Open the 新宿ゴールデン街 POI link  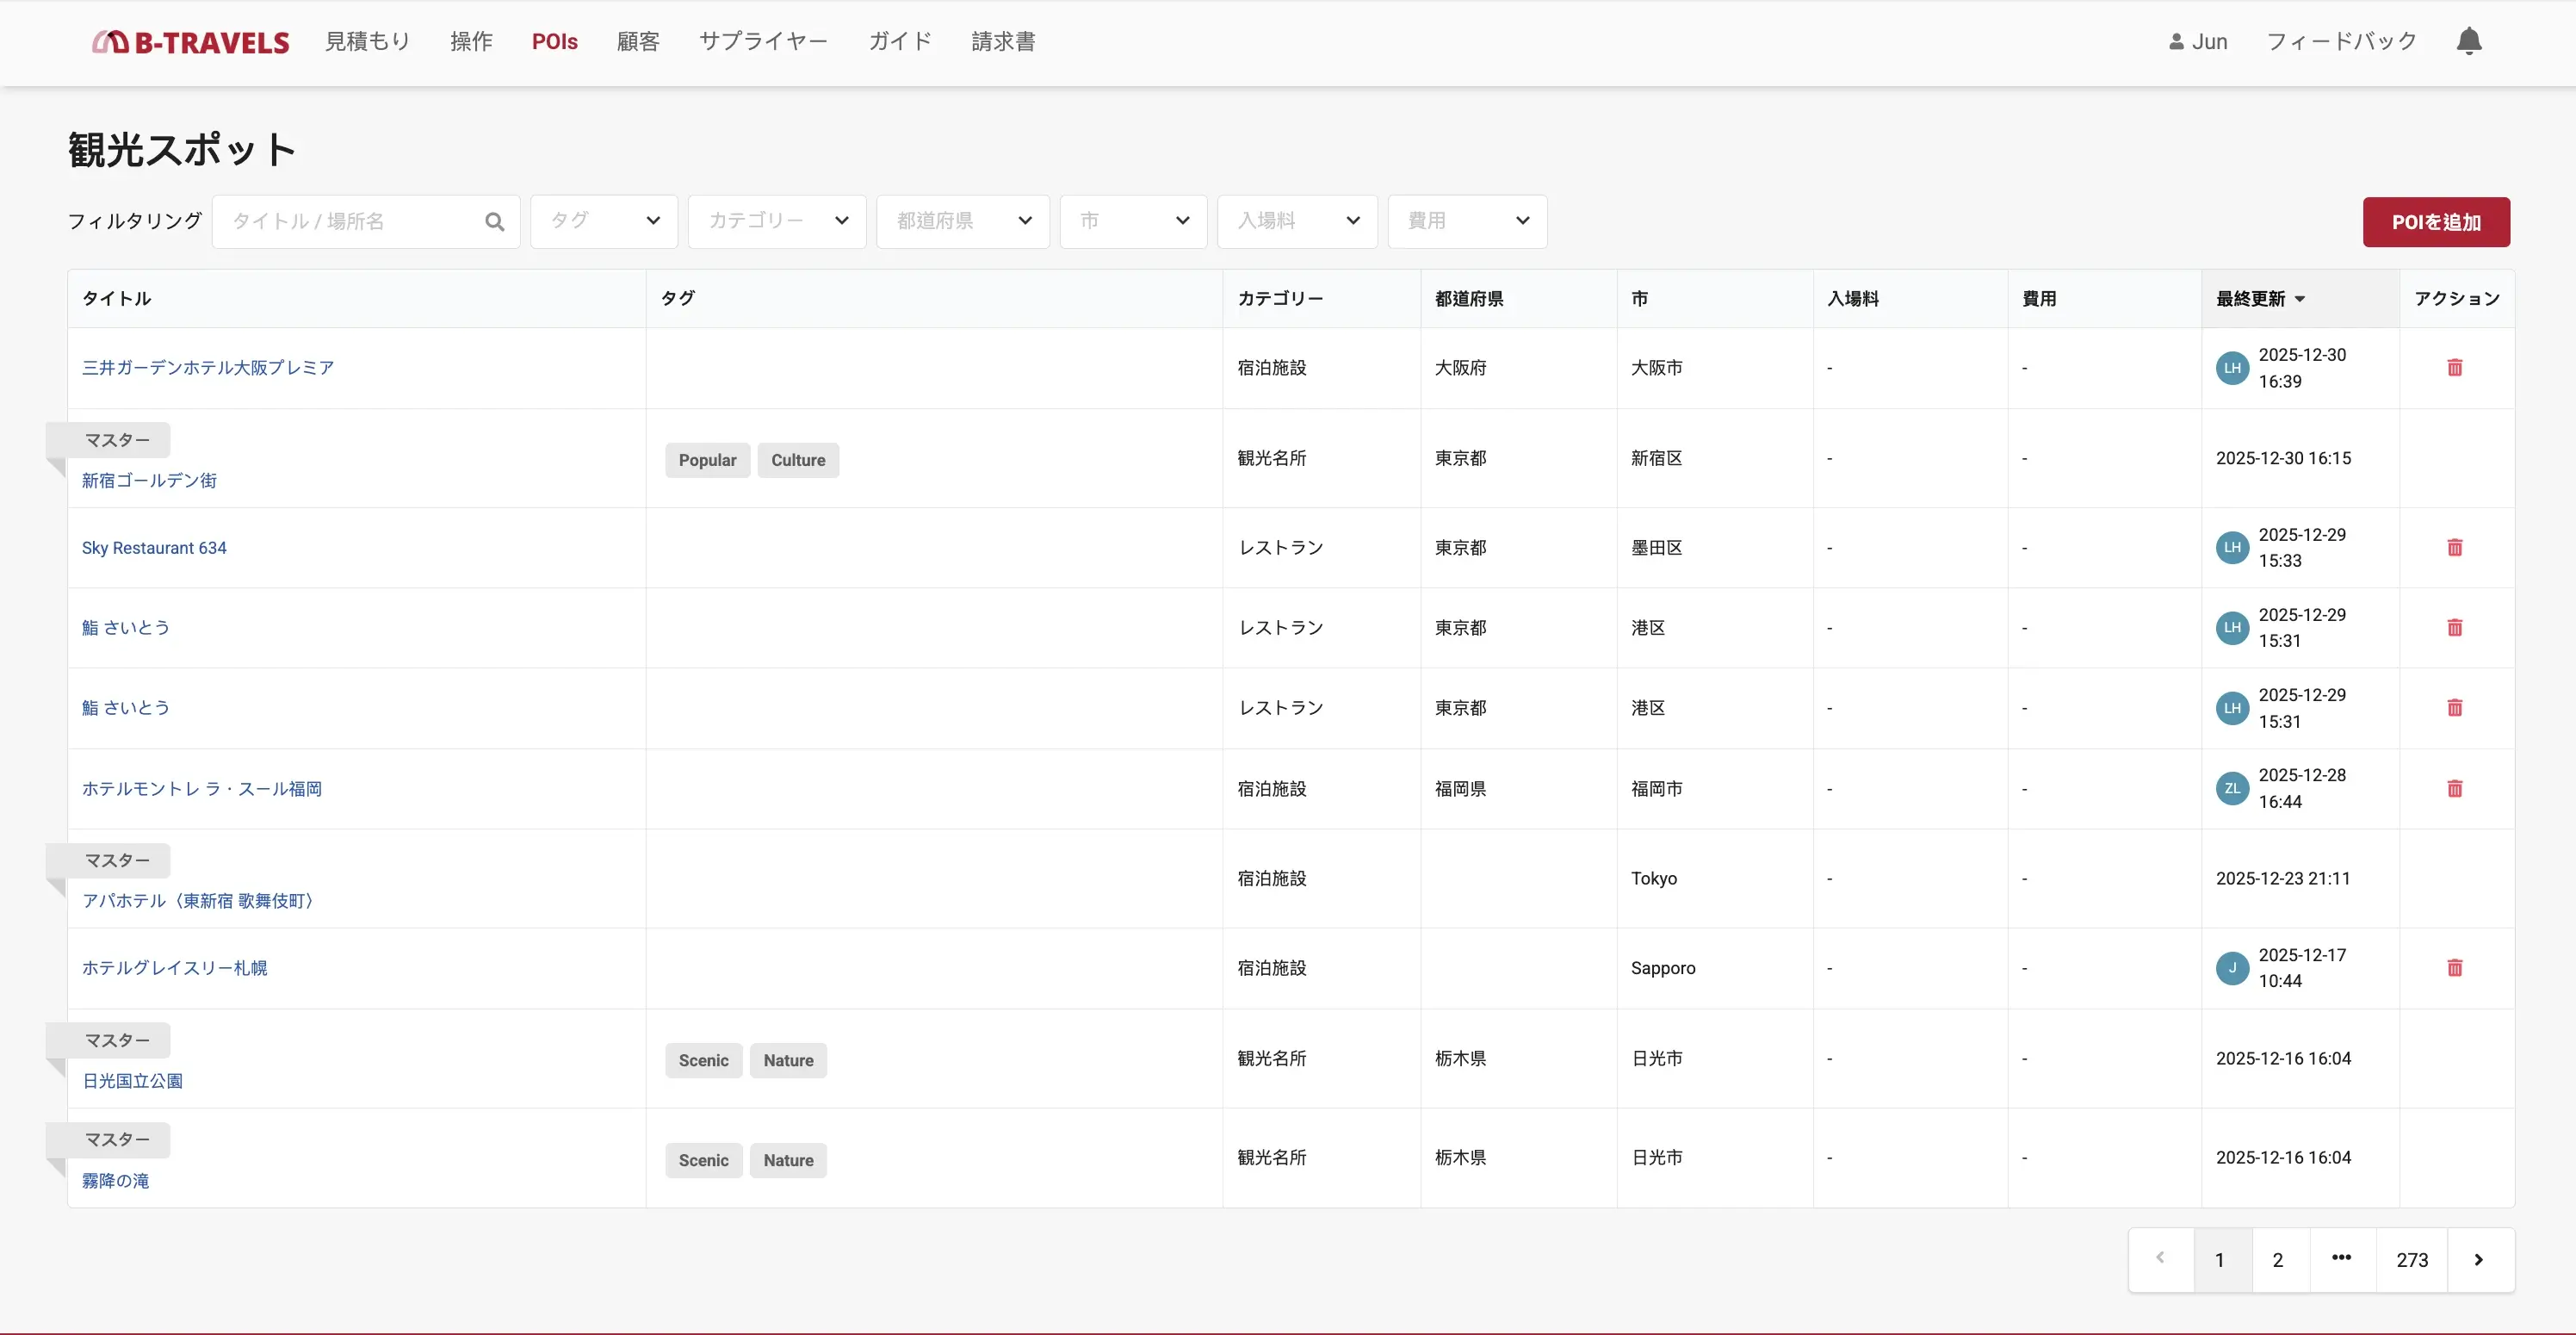[149, 481]
